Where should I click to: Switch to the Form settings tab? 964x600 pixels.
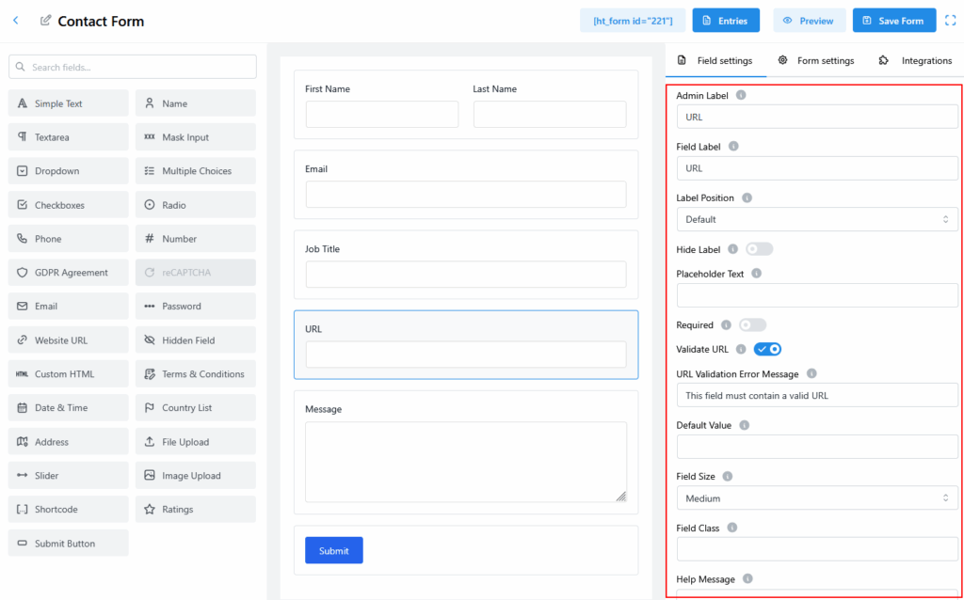(815, 61)
